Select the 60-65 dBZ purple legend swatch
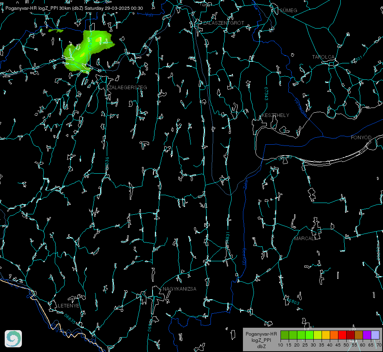 click(367, 335)
